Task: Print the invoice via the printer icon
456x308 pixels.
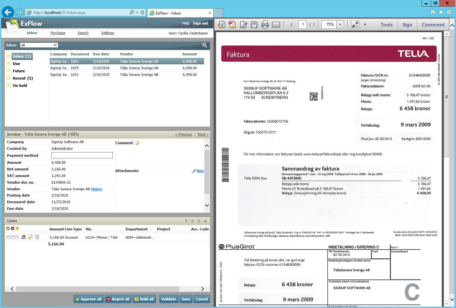Action: pyautogui.click(x=265, y=25)
